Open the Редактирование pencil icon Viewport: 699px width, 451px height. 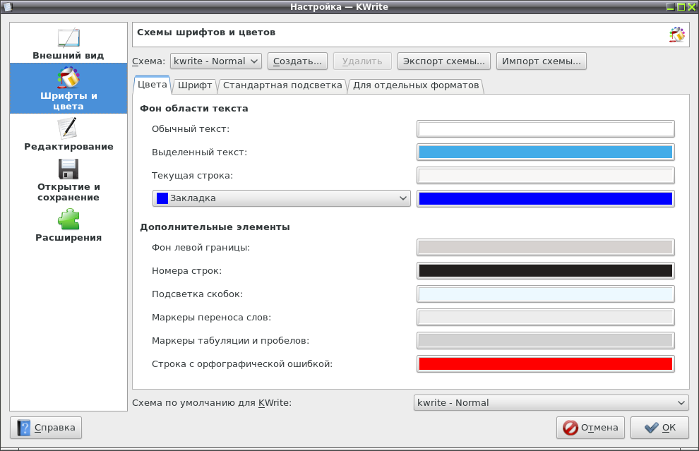tap(68, 128)
